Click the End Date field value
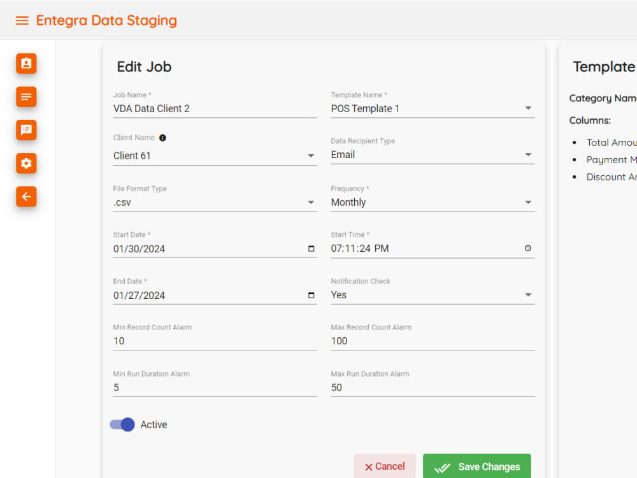Image resolution: width=637 pixels, height=478 pixels. 139,296
